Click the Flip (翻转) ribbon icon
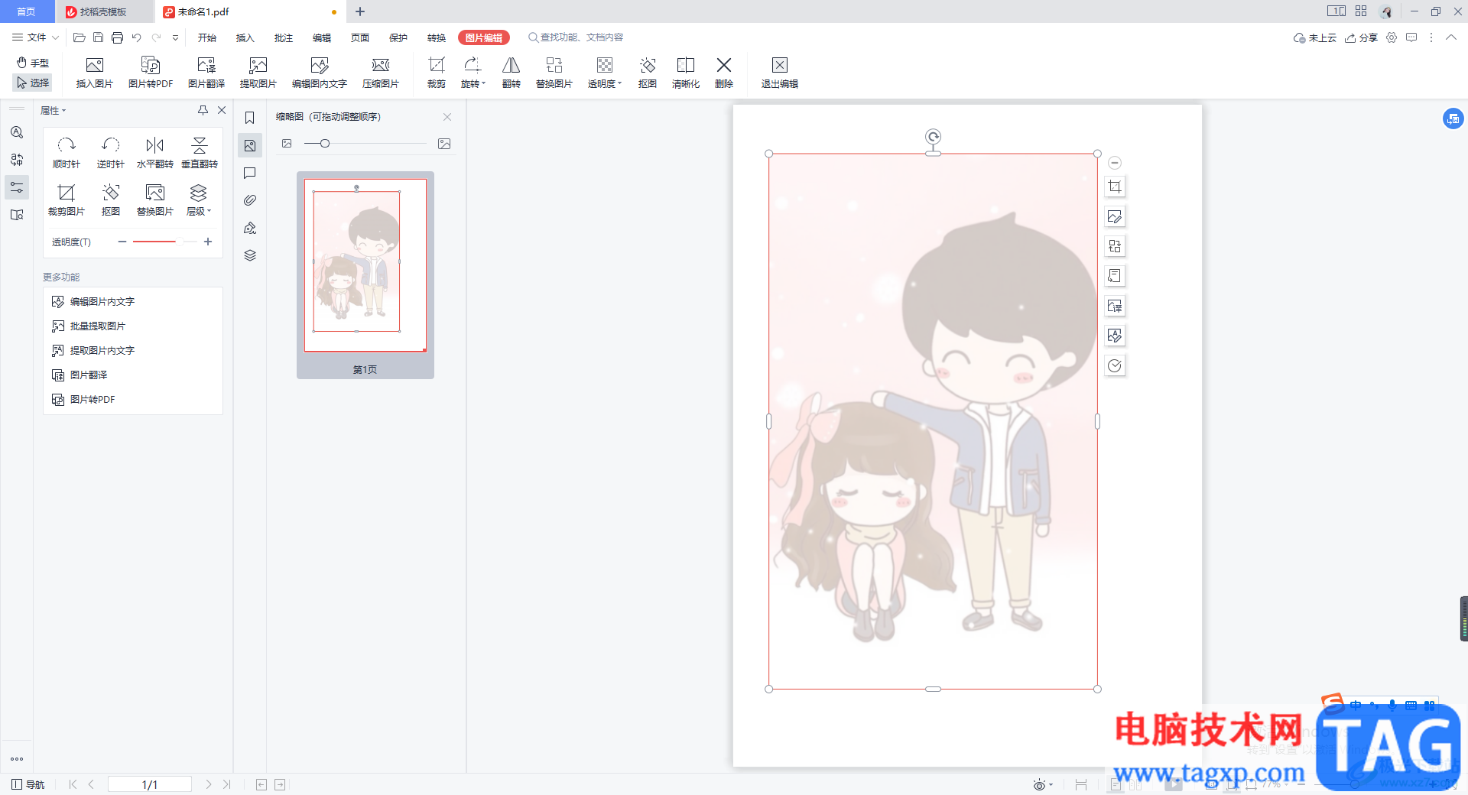1468x795 pixels. pos(512,73)
